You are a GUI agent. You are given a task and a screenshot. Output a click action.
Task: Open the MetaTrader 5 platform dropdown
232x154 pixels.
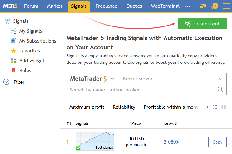[93, 79]
